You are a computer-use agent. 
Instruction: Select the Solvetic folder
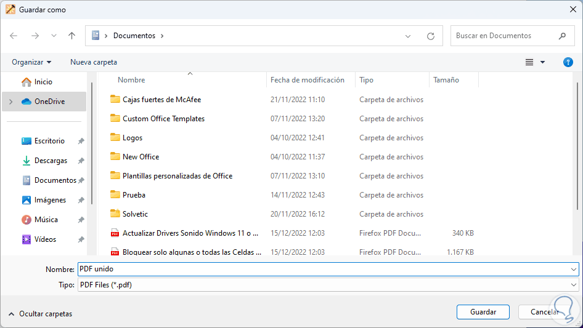[135, 214]
